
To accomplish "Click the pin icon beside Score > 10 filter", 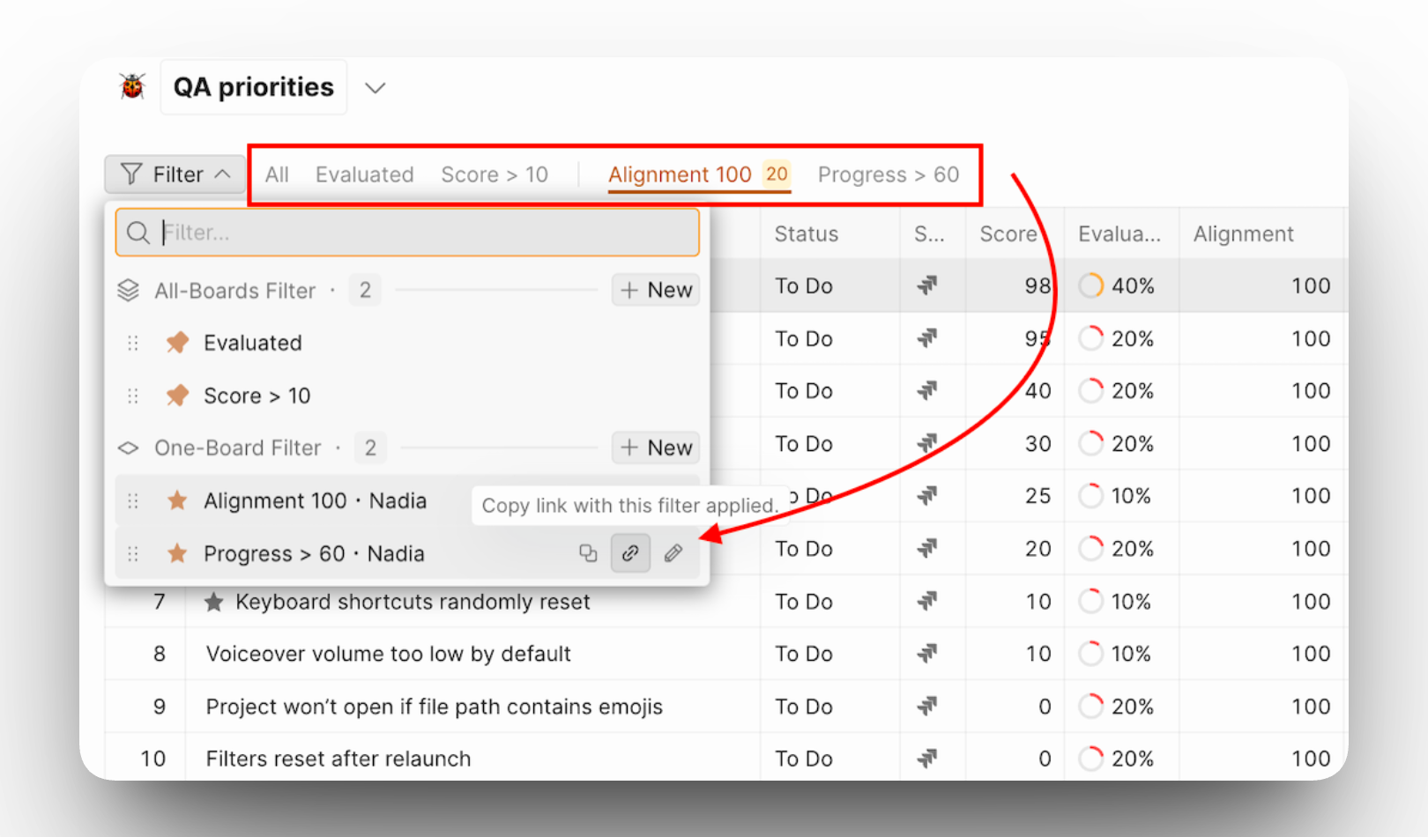I will (177, 396).
